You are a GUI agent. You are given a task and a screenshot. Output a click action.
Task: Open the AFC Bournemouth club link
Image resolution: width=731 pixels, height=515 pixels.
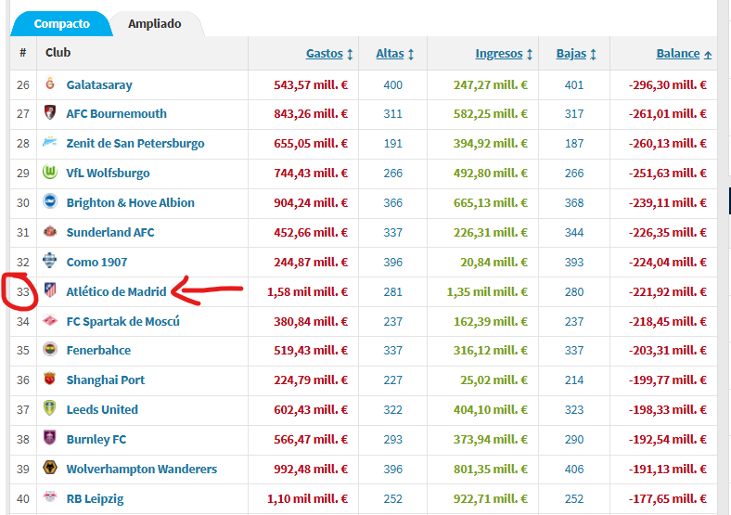point(116,114)
